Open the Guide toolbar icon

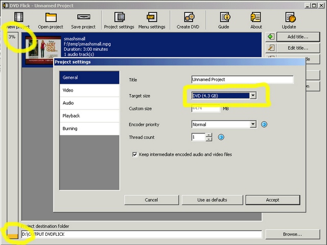pyautogui.click(x=225, y=17)
